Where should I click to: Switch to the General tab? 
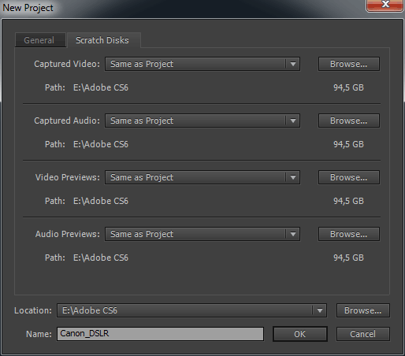pos(40,40)
